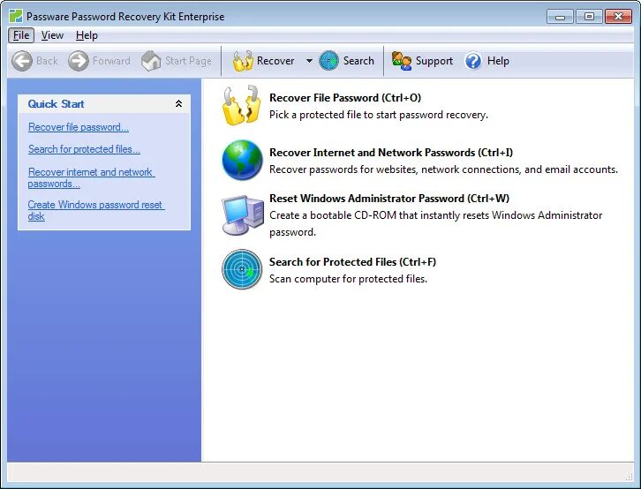Click the large broken padlock icon
The width and height of the screenshot is (641, 489).
[x=242, y=105]
